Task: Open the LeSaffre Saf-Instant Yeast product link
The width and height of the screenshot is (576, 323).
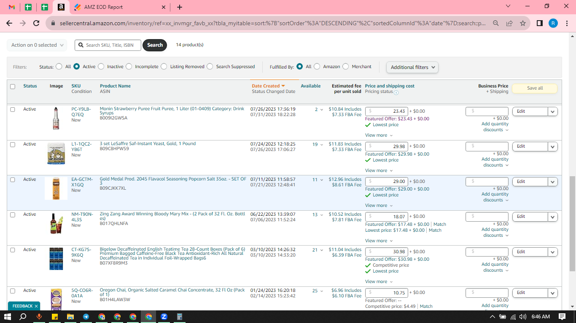Action: pos(148,143)
